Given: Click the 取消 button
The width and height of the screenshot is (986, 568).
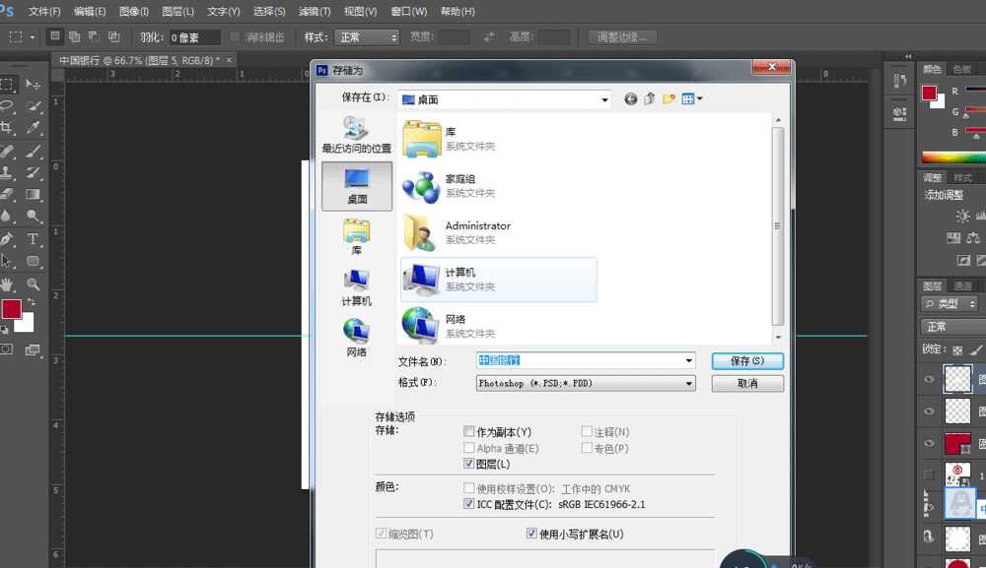Looking at the screenshot, I should click(746, 384).
